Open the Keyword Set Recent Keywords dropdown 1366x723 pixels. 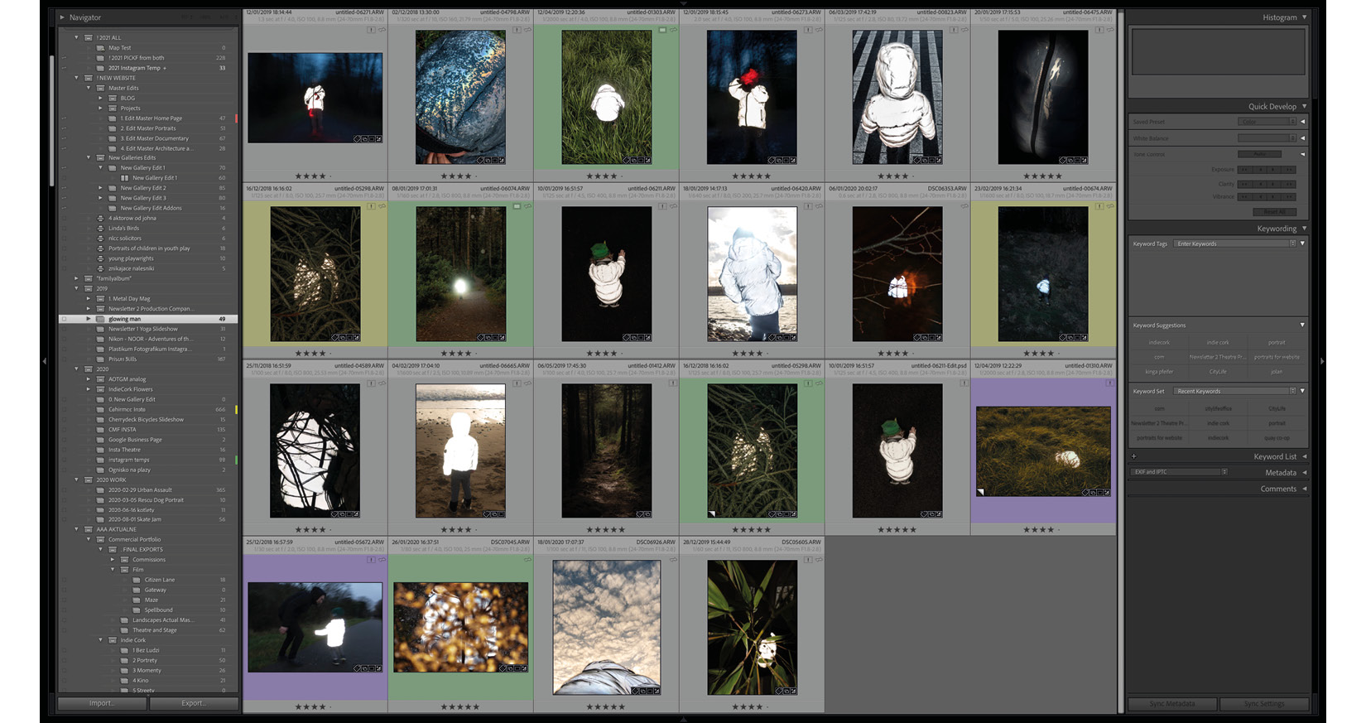point(1235,391)
